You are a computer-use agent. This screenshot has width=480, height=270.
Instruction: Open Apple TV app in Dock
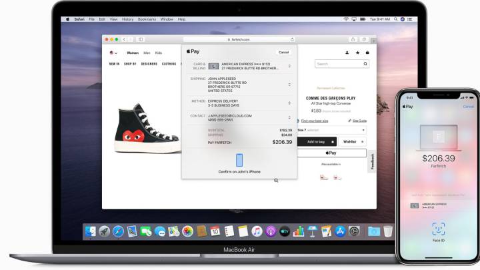pyautogui.click(x=285, y=232)
